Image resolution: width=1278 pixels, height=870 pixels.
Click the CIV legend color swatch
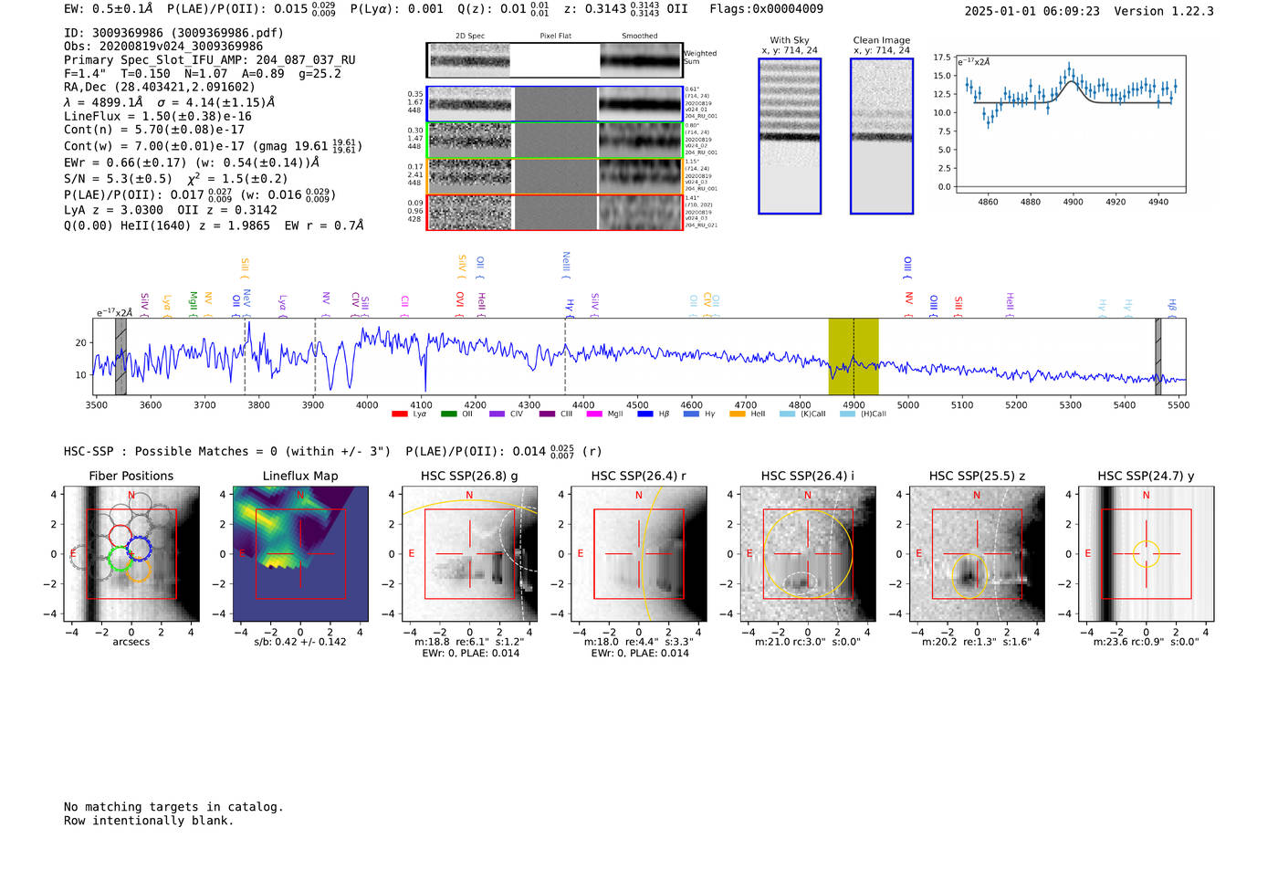click(x=497, y=414)
